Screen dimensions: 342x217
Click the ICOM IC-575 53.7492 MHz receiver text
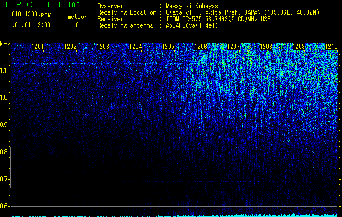point(218,19)
